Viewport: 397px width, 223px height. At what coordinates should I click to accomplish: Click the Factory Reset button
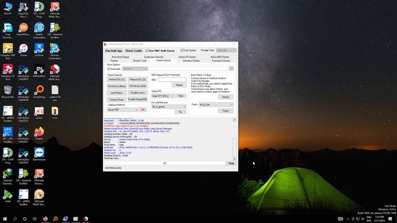pyautogui.click(x=117, y=100)
